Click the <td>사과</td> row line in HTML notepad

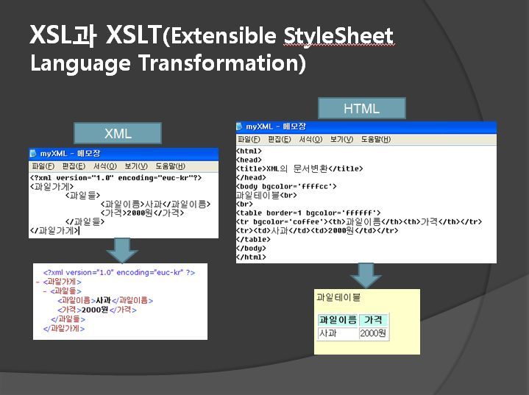pyautogui.click(x=317, y=231)
